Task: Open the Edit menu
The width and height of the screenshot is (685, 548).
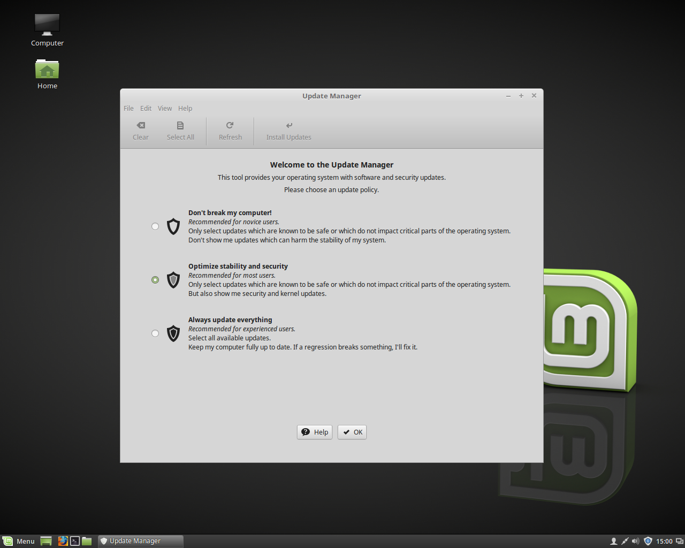Action: [x=146, y=108]
